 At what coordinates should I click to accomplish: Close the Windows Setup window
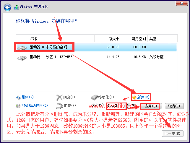(x=182, y=3)
